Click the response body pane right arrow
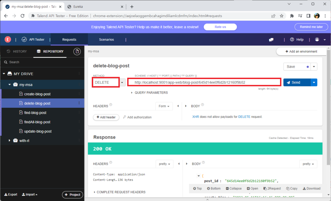The height and width of the screenshot is (201, 331). click(187, 164)
